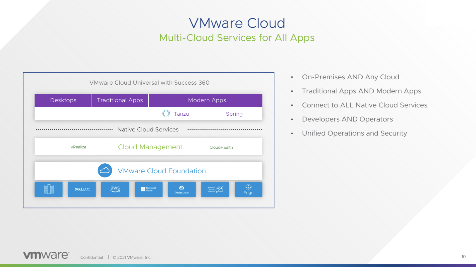
Task: Open the Microsoft Azure tile
Action: pos(148,189)
